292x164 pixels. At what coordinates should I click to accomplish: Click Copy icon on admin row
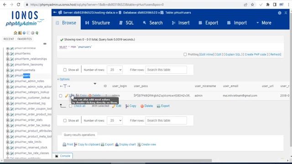[x=78, y=95]
